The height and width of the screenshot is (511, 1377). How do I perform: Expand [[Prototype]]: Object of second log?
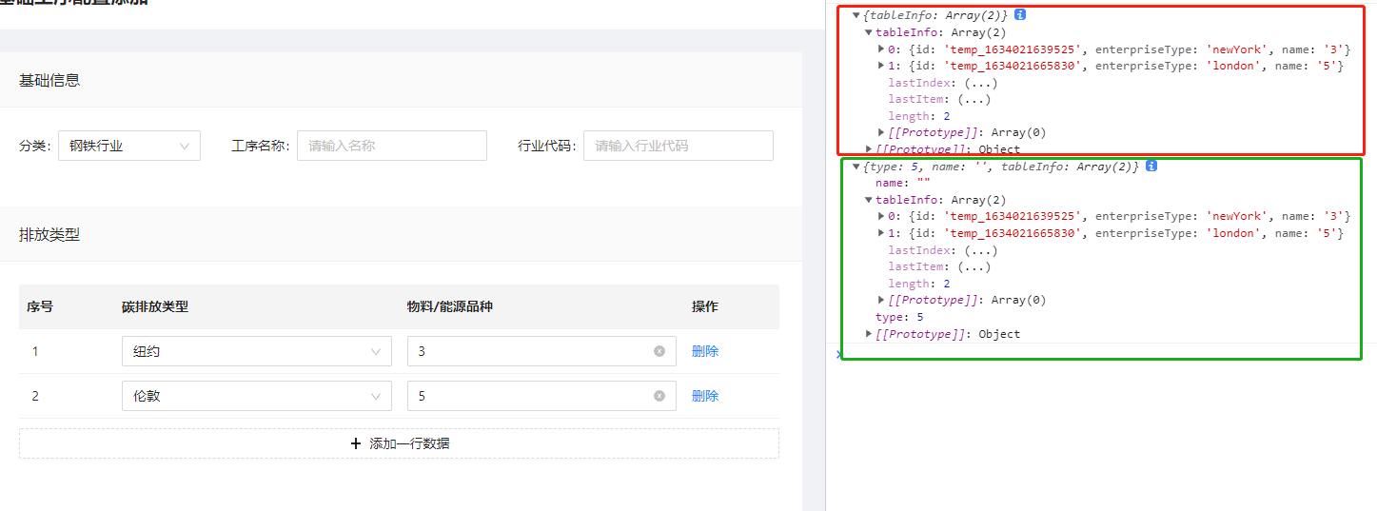click(869, 334)
